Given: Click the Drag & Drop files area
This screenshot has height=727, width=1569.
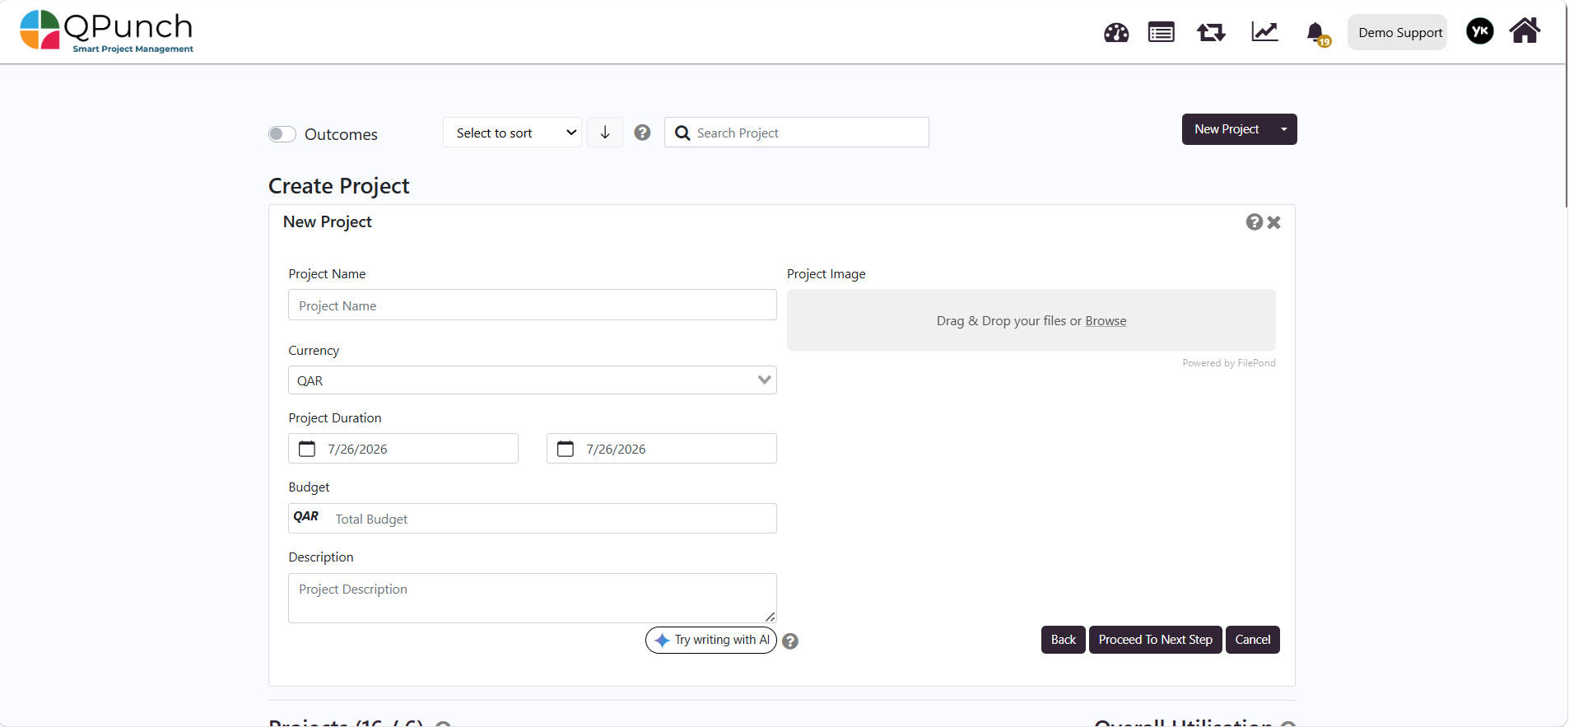Looking at the screenshot, I should click(x=1031, y=320).
